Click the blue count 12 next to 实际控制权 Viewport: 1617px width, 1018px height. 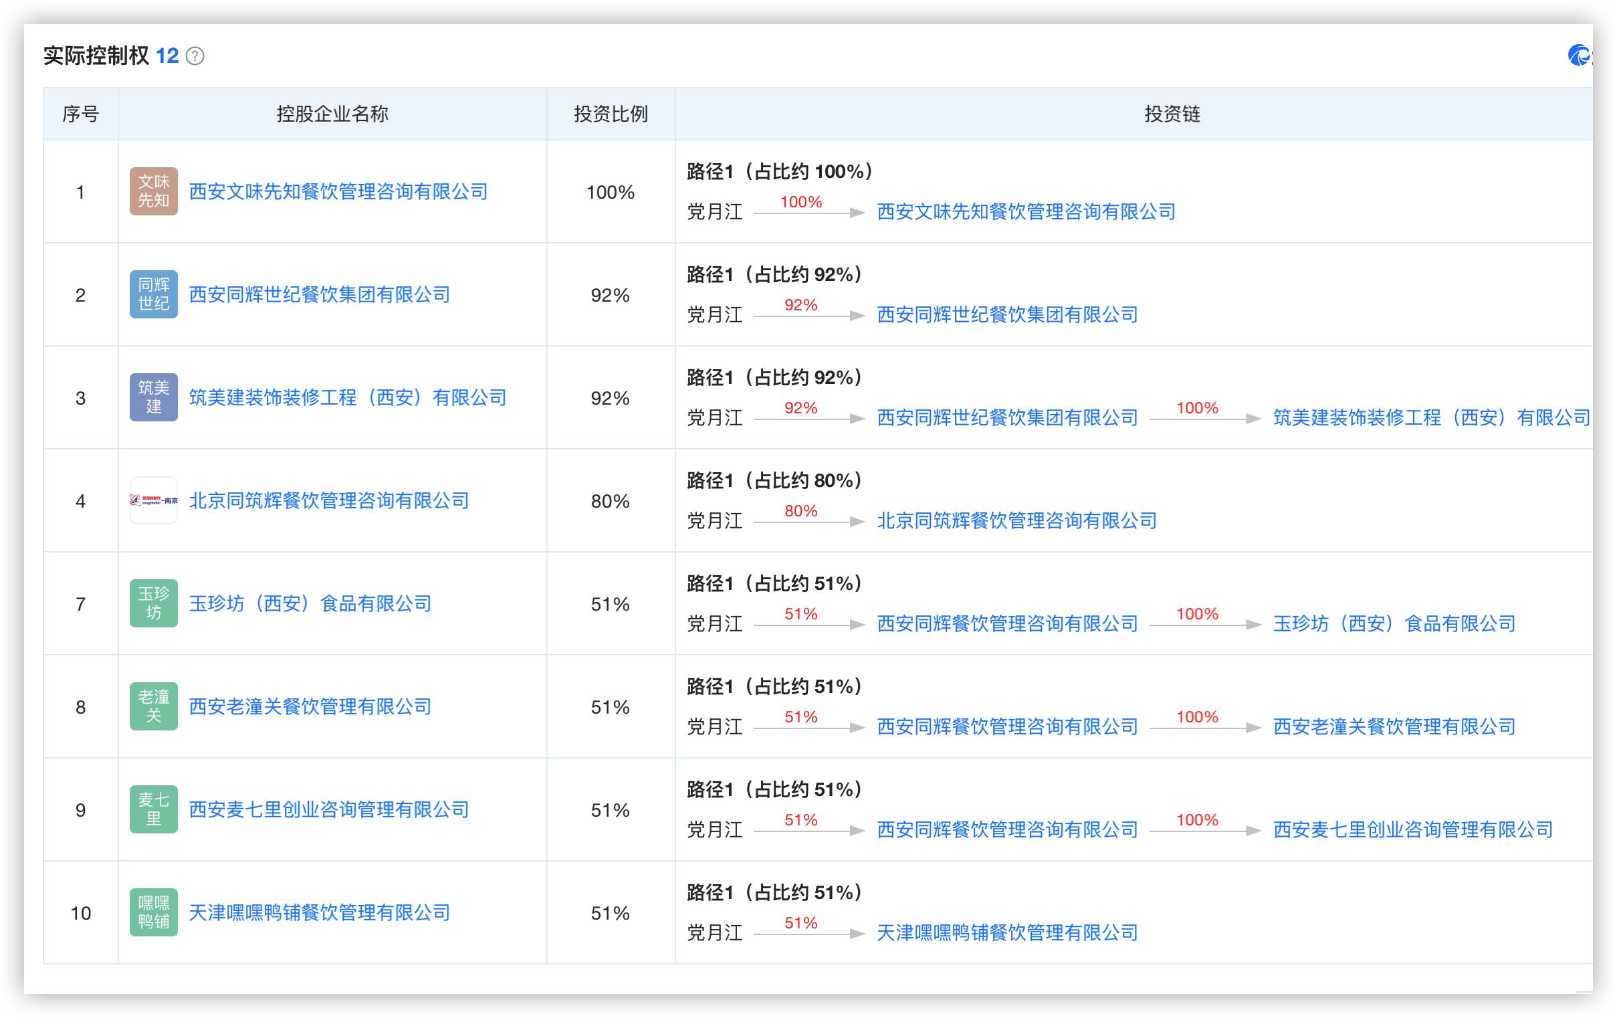coord(169,56)
